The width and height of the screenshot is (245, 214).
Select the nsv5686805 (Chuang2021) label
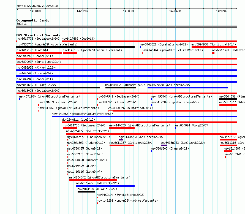tap(170, 148)
